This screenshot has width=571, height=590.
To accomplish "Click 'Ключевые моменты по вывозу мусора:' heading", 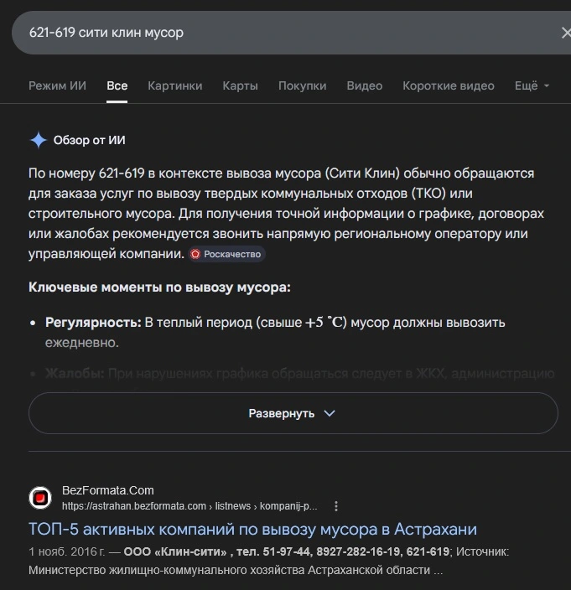I will tap(159, 287).
